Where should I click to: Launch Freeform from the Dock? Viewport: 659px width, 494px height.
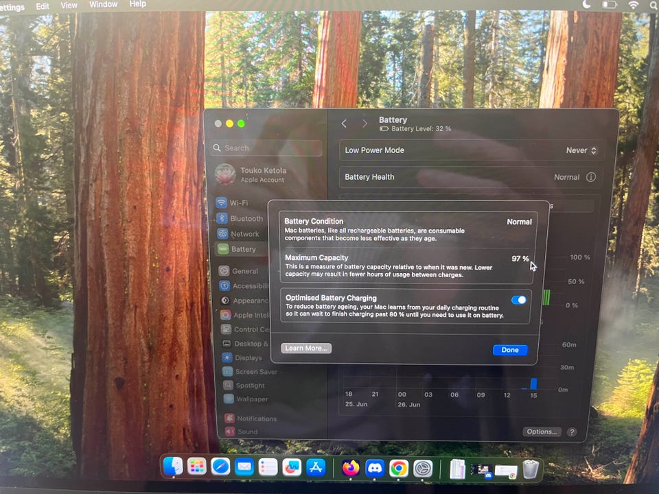click(x=292, y=467)
